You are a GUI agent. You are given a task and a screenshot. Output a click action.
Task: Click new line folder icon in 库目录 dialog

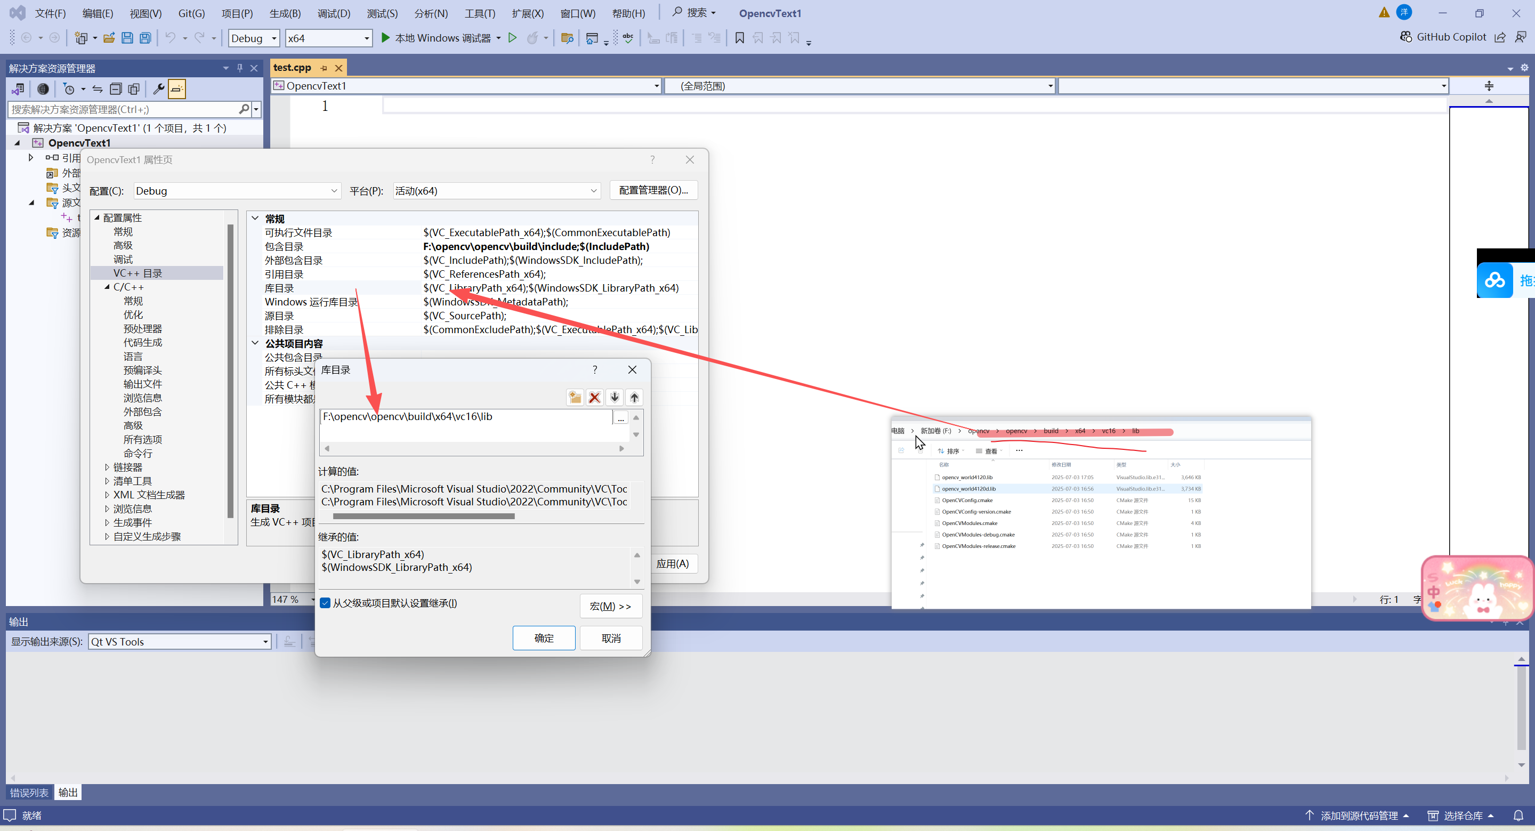[x=575, y=398]
